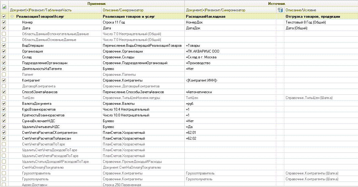Click the Описание/Синхронизатор column header
This screenshot has width=358, height=187.
[x=143, y=10]
